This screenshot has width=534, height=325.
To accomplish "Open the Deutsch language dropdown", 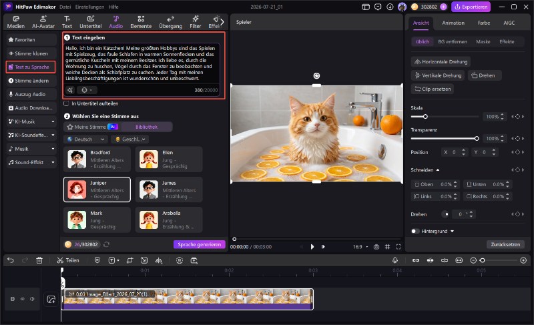I will coord(85,139).
